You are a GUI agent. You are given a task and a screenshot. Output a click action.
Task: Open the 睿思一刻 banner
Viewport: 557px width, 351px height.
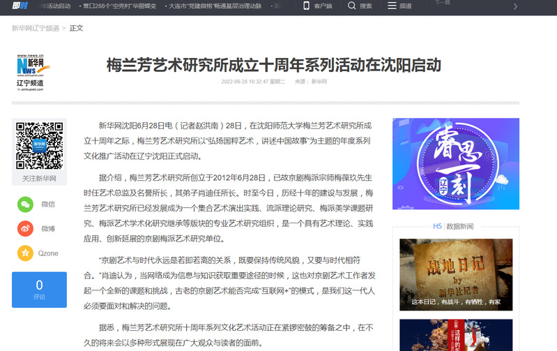pyautogui.click(x=456, y=164)
